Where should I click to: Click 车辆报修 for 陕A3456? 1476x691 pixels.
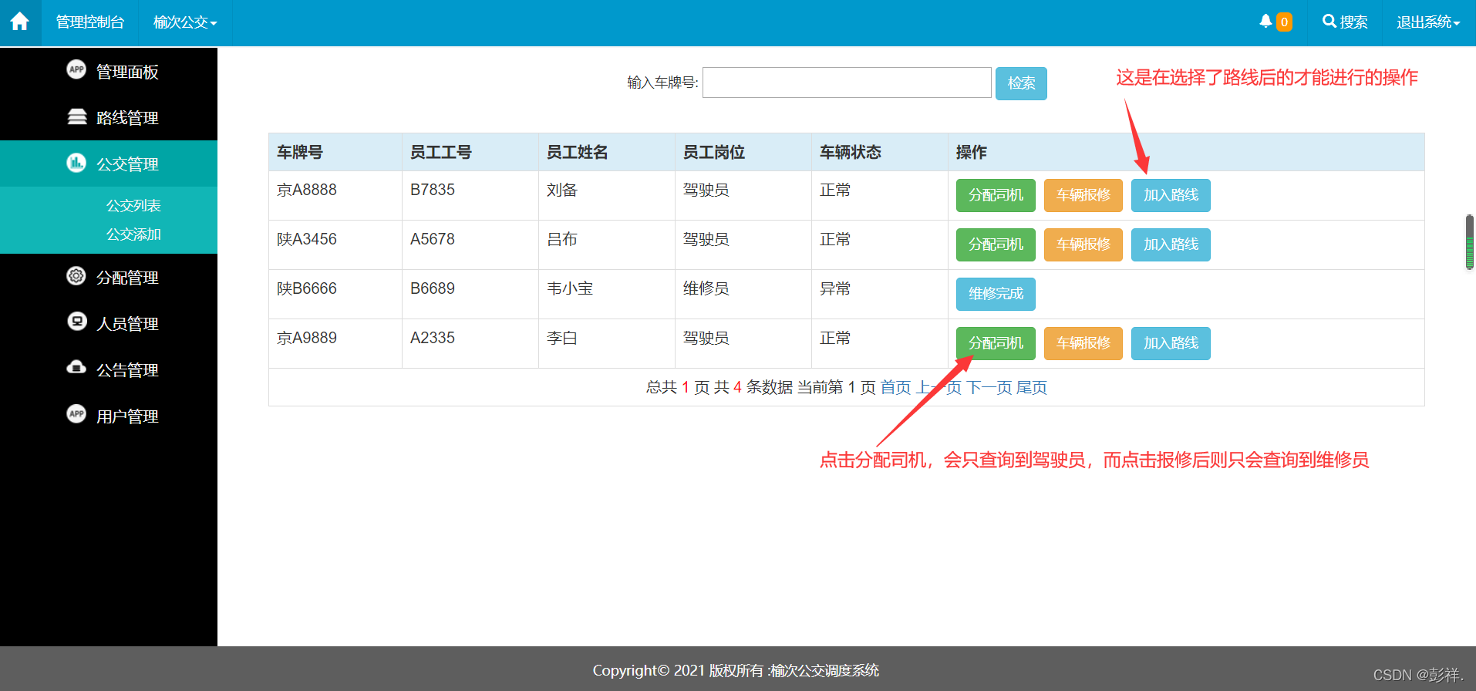pyautogui.click(x=1083, y=244)
